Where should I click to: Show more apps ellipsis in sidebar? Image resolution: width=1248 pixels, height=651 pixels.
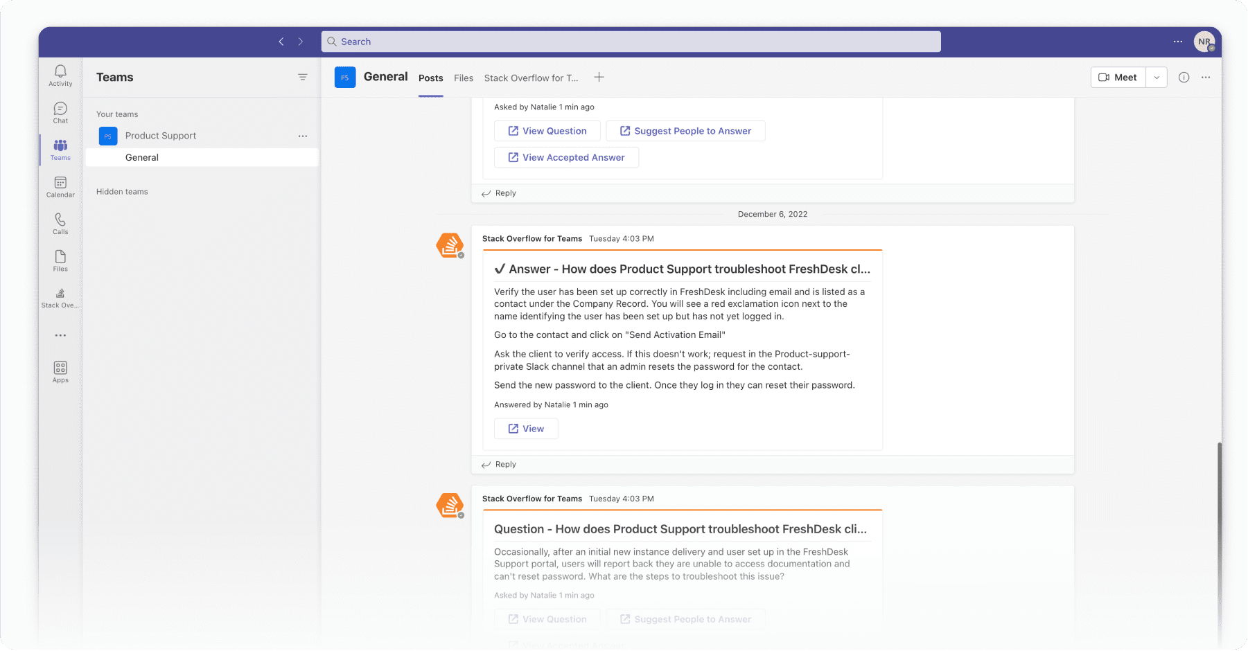(x=60, y=335)
